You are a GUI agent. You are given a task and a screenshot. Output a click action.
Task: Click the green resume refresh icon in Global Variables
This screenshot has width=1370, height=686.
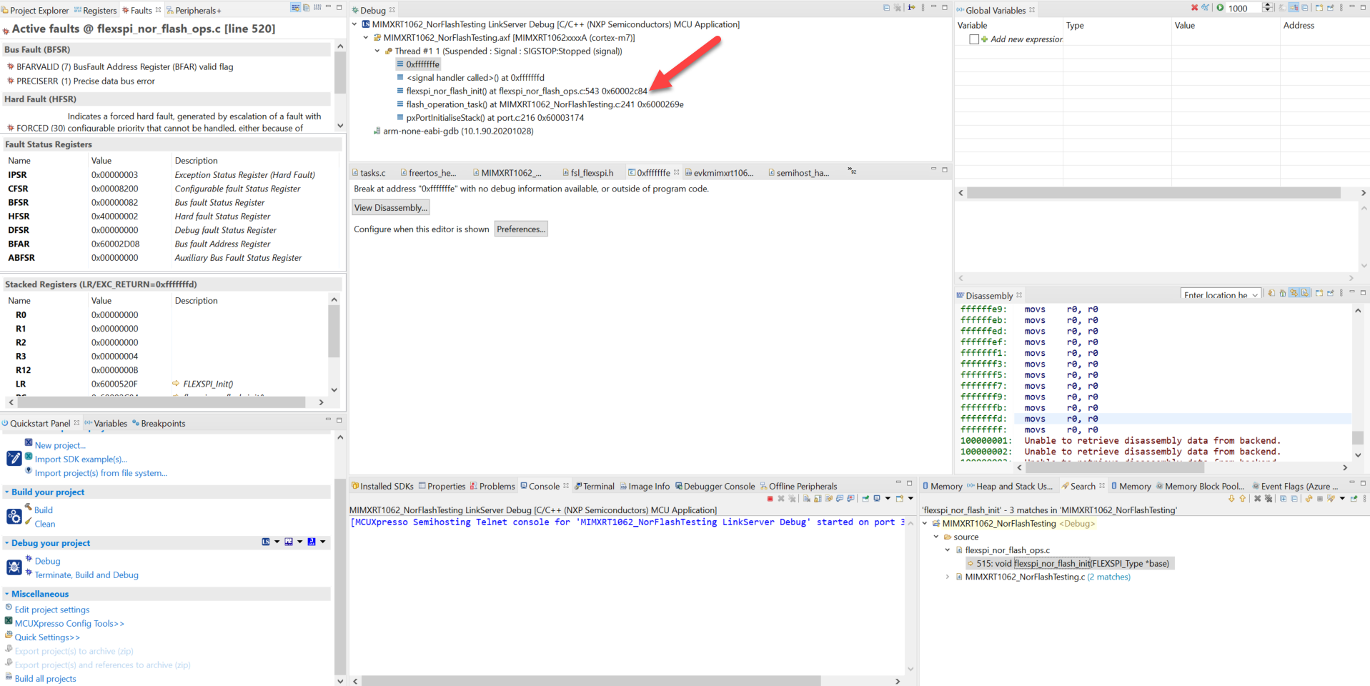(x=1220, y=9)
